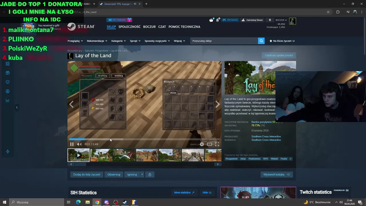Image resolution: width=366 pixels, height=206 pixels.
Task: Expand the Ignoruj options arrow
Action: click(142, 175)
